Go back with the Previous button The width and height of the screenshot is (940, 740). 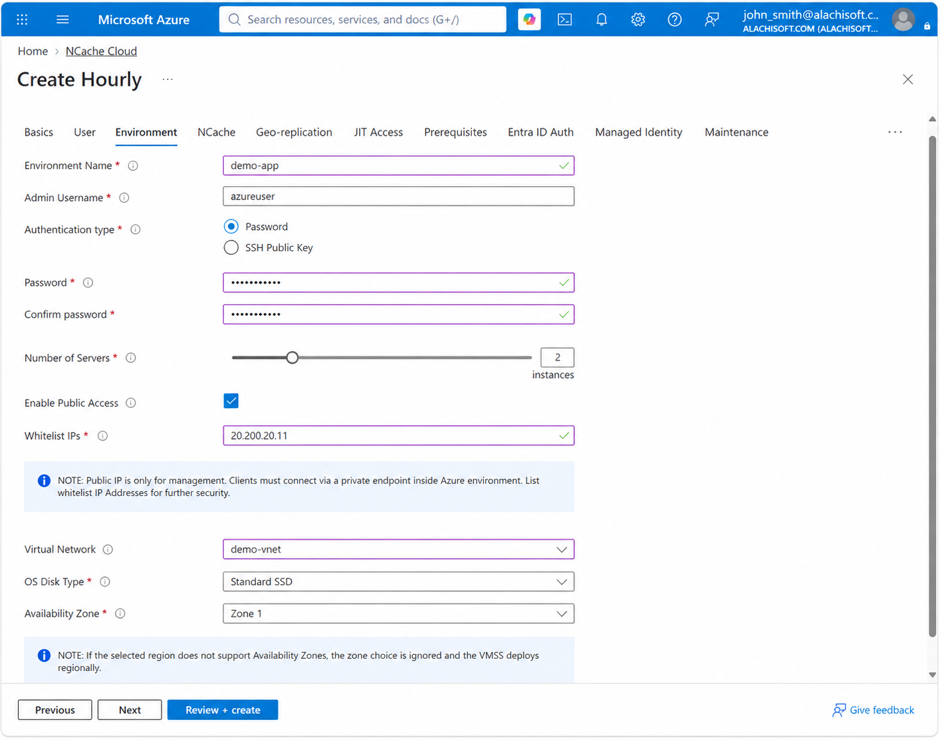coord(55,710)
